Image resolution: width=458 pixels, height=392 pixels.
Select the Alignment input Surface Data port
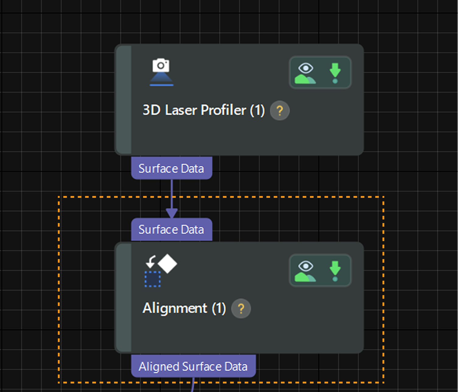click(x=171, y=229)
